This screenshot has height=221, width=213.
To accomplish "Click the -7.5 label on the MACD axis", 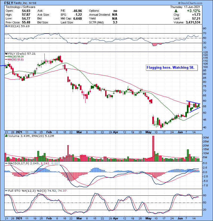I will coord(205,186).
